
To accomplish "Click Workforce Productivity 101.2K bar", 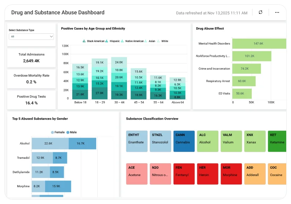I will pyautogui.click(x=252, y=56).
